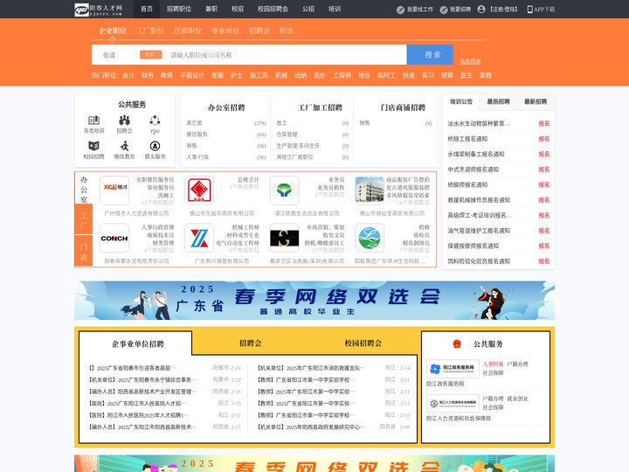Switch to 招聘会 tab in the yellow panel
The width and height of the screenshot is (629, 472).
click(251, 344)
